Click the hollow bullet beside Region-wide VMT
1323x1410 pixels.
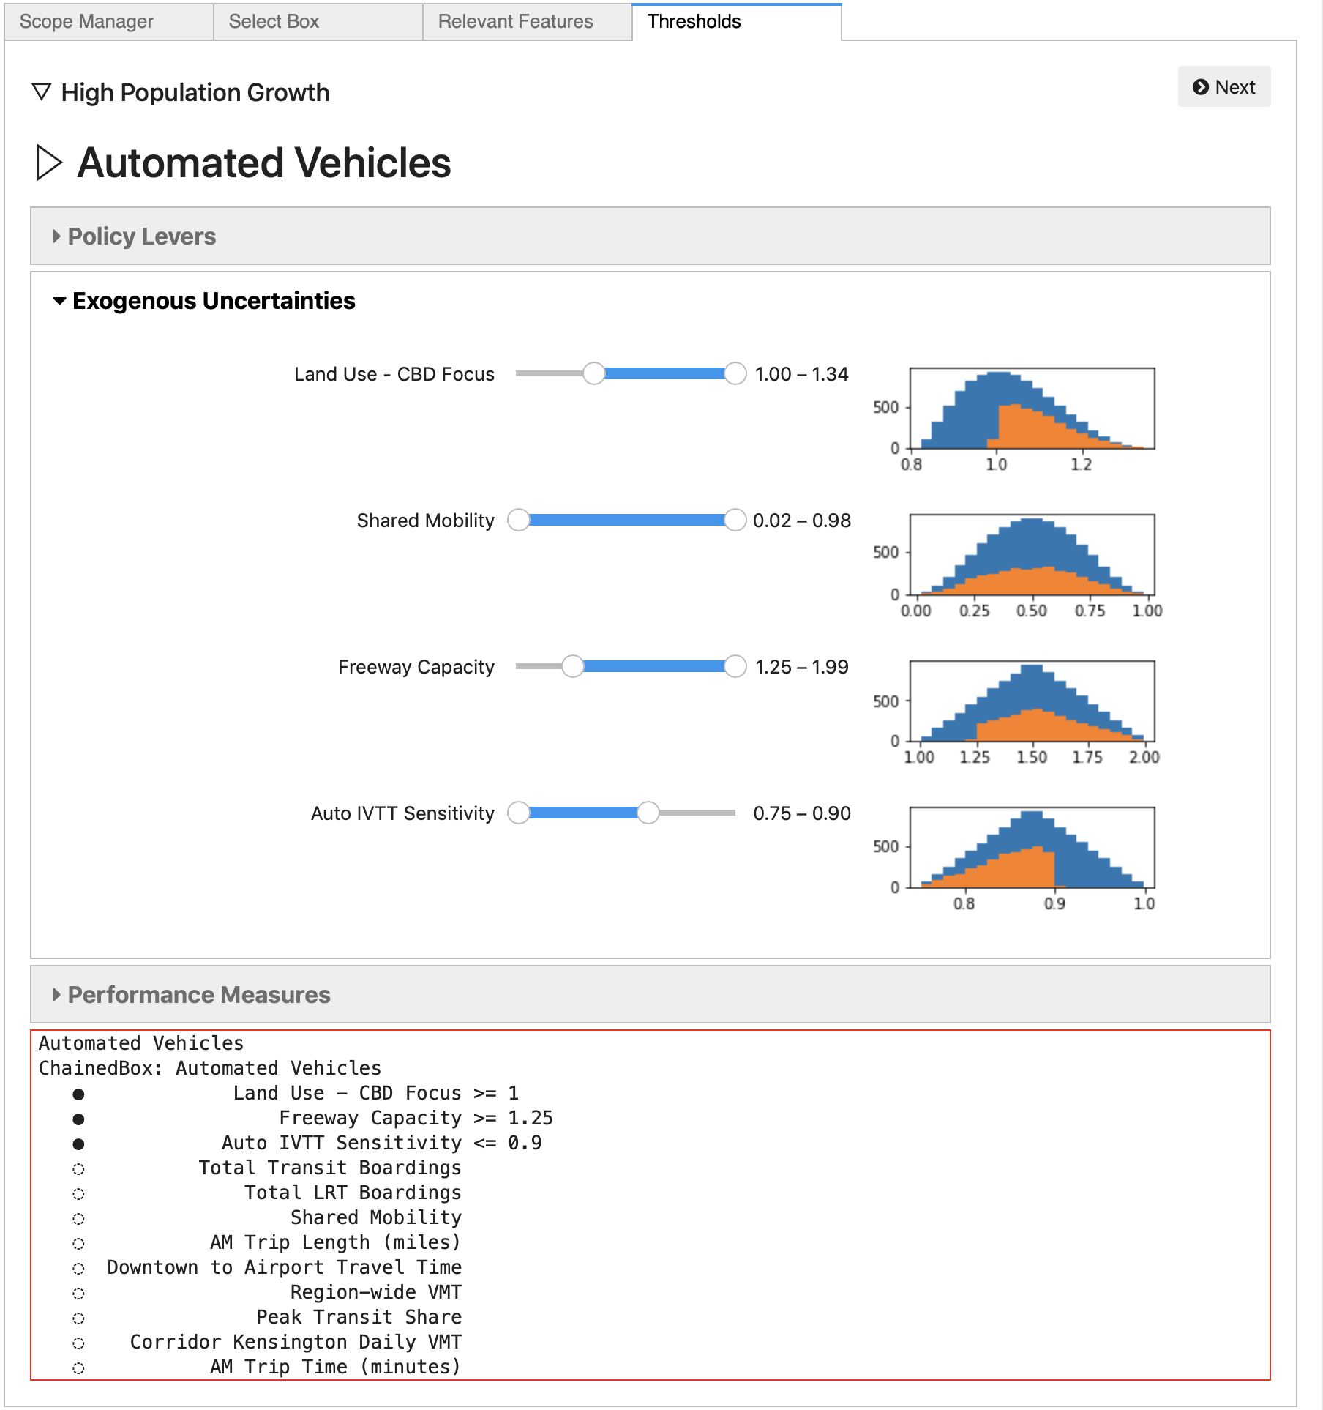pyautogui.click(x=79, y=1294)
